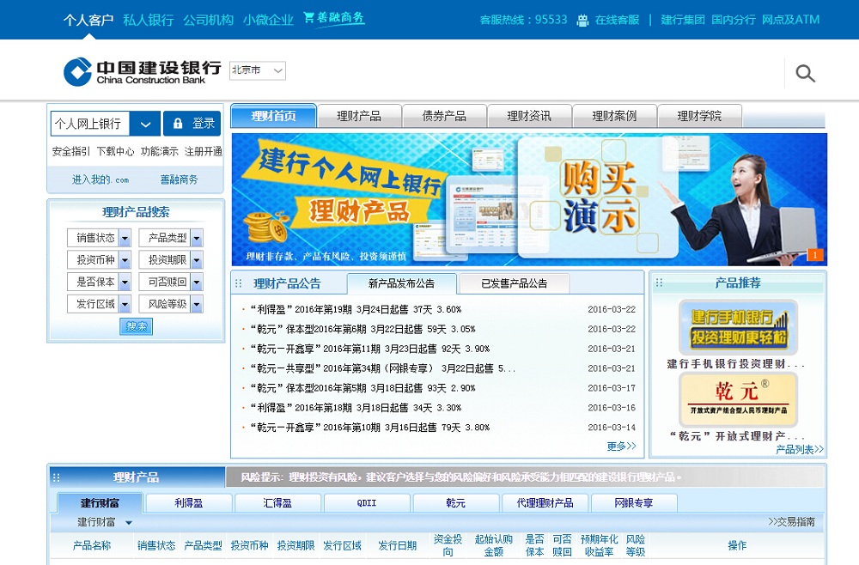Viewport: 859px width, 565px height.
Task: Click banner slide indicator 1
Action: pyautogui.click(x=815, y=254)
